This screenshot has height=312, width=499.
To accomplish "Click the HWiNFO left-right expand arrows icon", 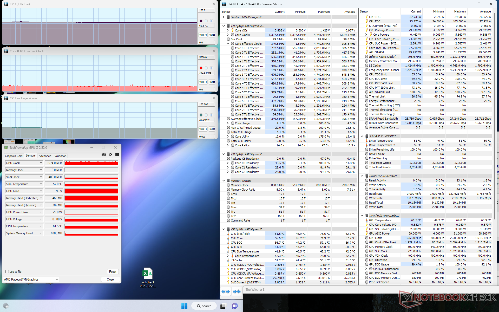I will click(226, 291).
